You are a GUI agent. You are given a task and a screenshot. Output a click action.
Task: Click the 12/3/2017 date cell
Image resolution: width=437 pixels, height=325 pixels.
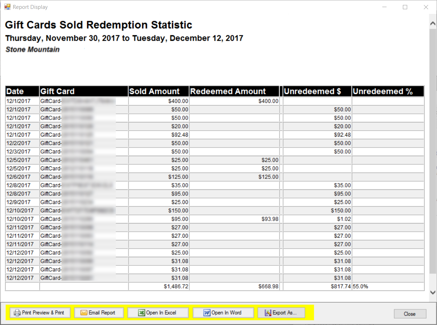[22, 152]
